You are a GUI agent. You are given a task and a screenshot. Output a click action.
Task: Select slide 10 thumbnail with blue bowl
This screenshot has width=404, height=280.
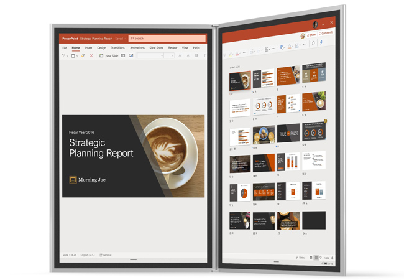(x=264, y=135)
